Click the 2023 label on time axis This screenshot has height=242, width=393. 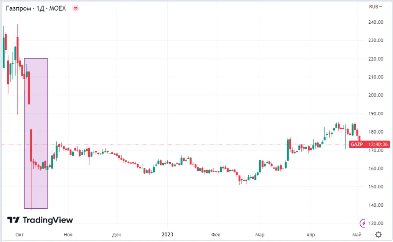click(167, 234)
